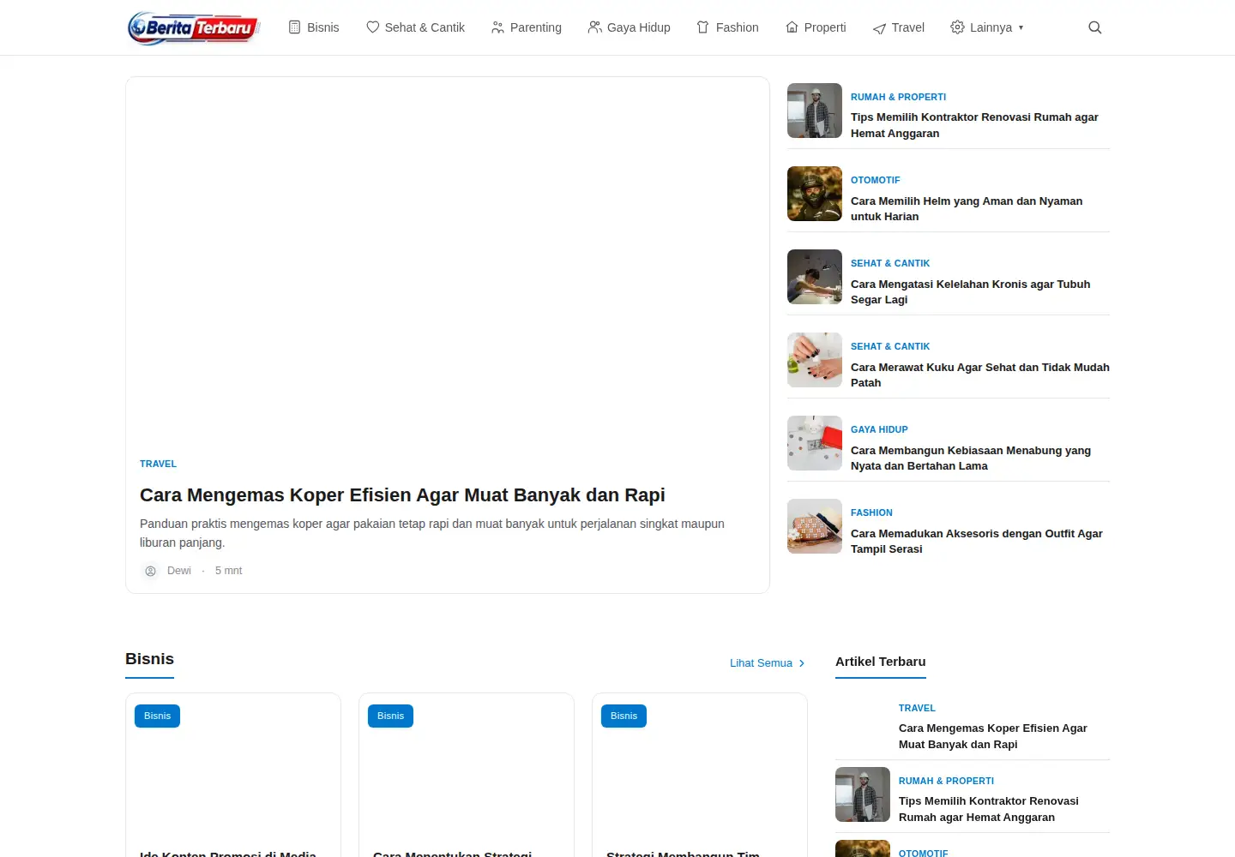Screen dimensions: 1235x857
Task: Click the people icon beside Gaya Hidup
Action: click(x=594, y=27)
